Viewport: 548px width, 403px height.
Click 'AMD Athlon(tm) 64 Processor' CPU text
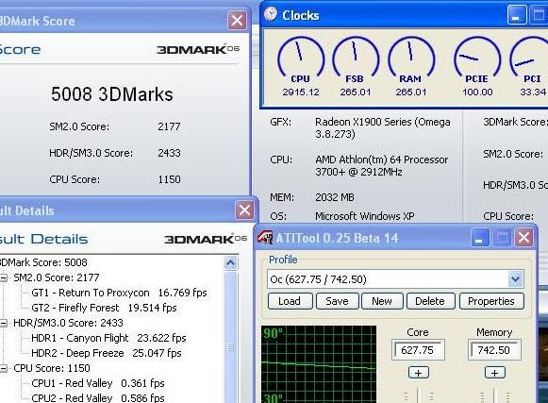pos(382,160)
